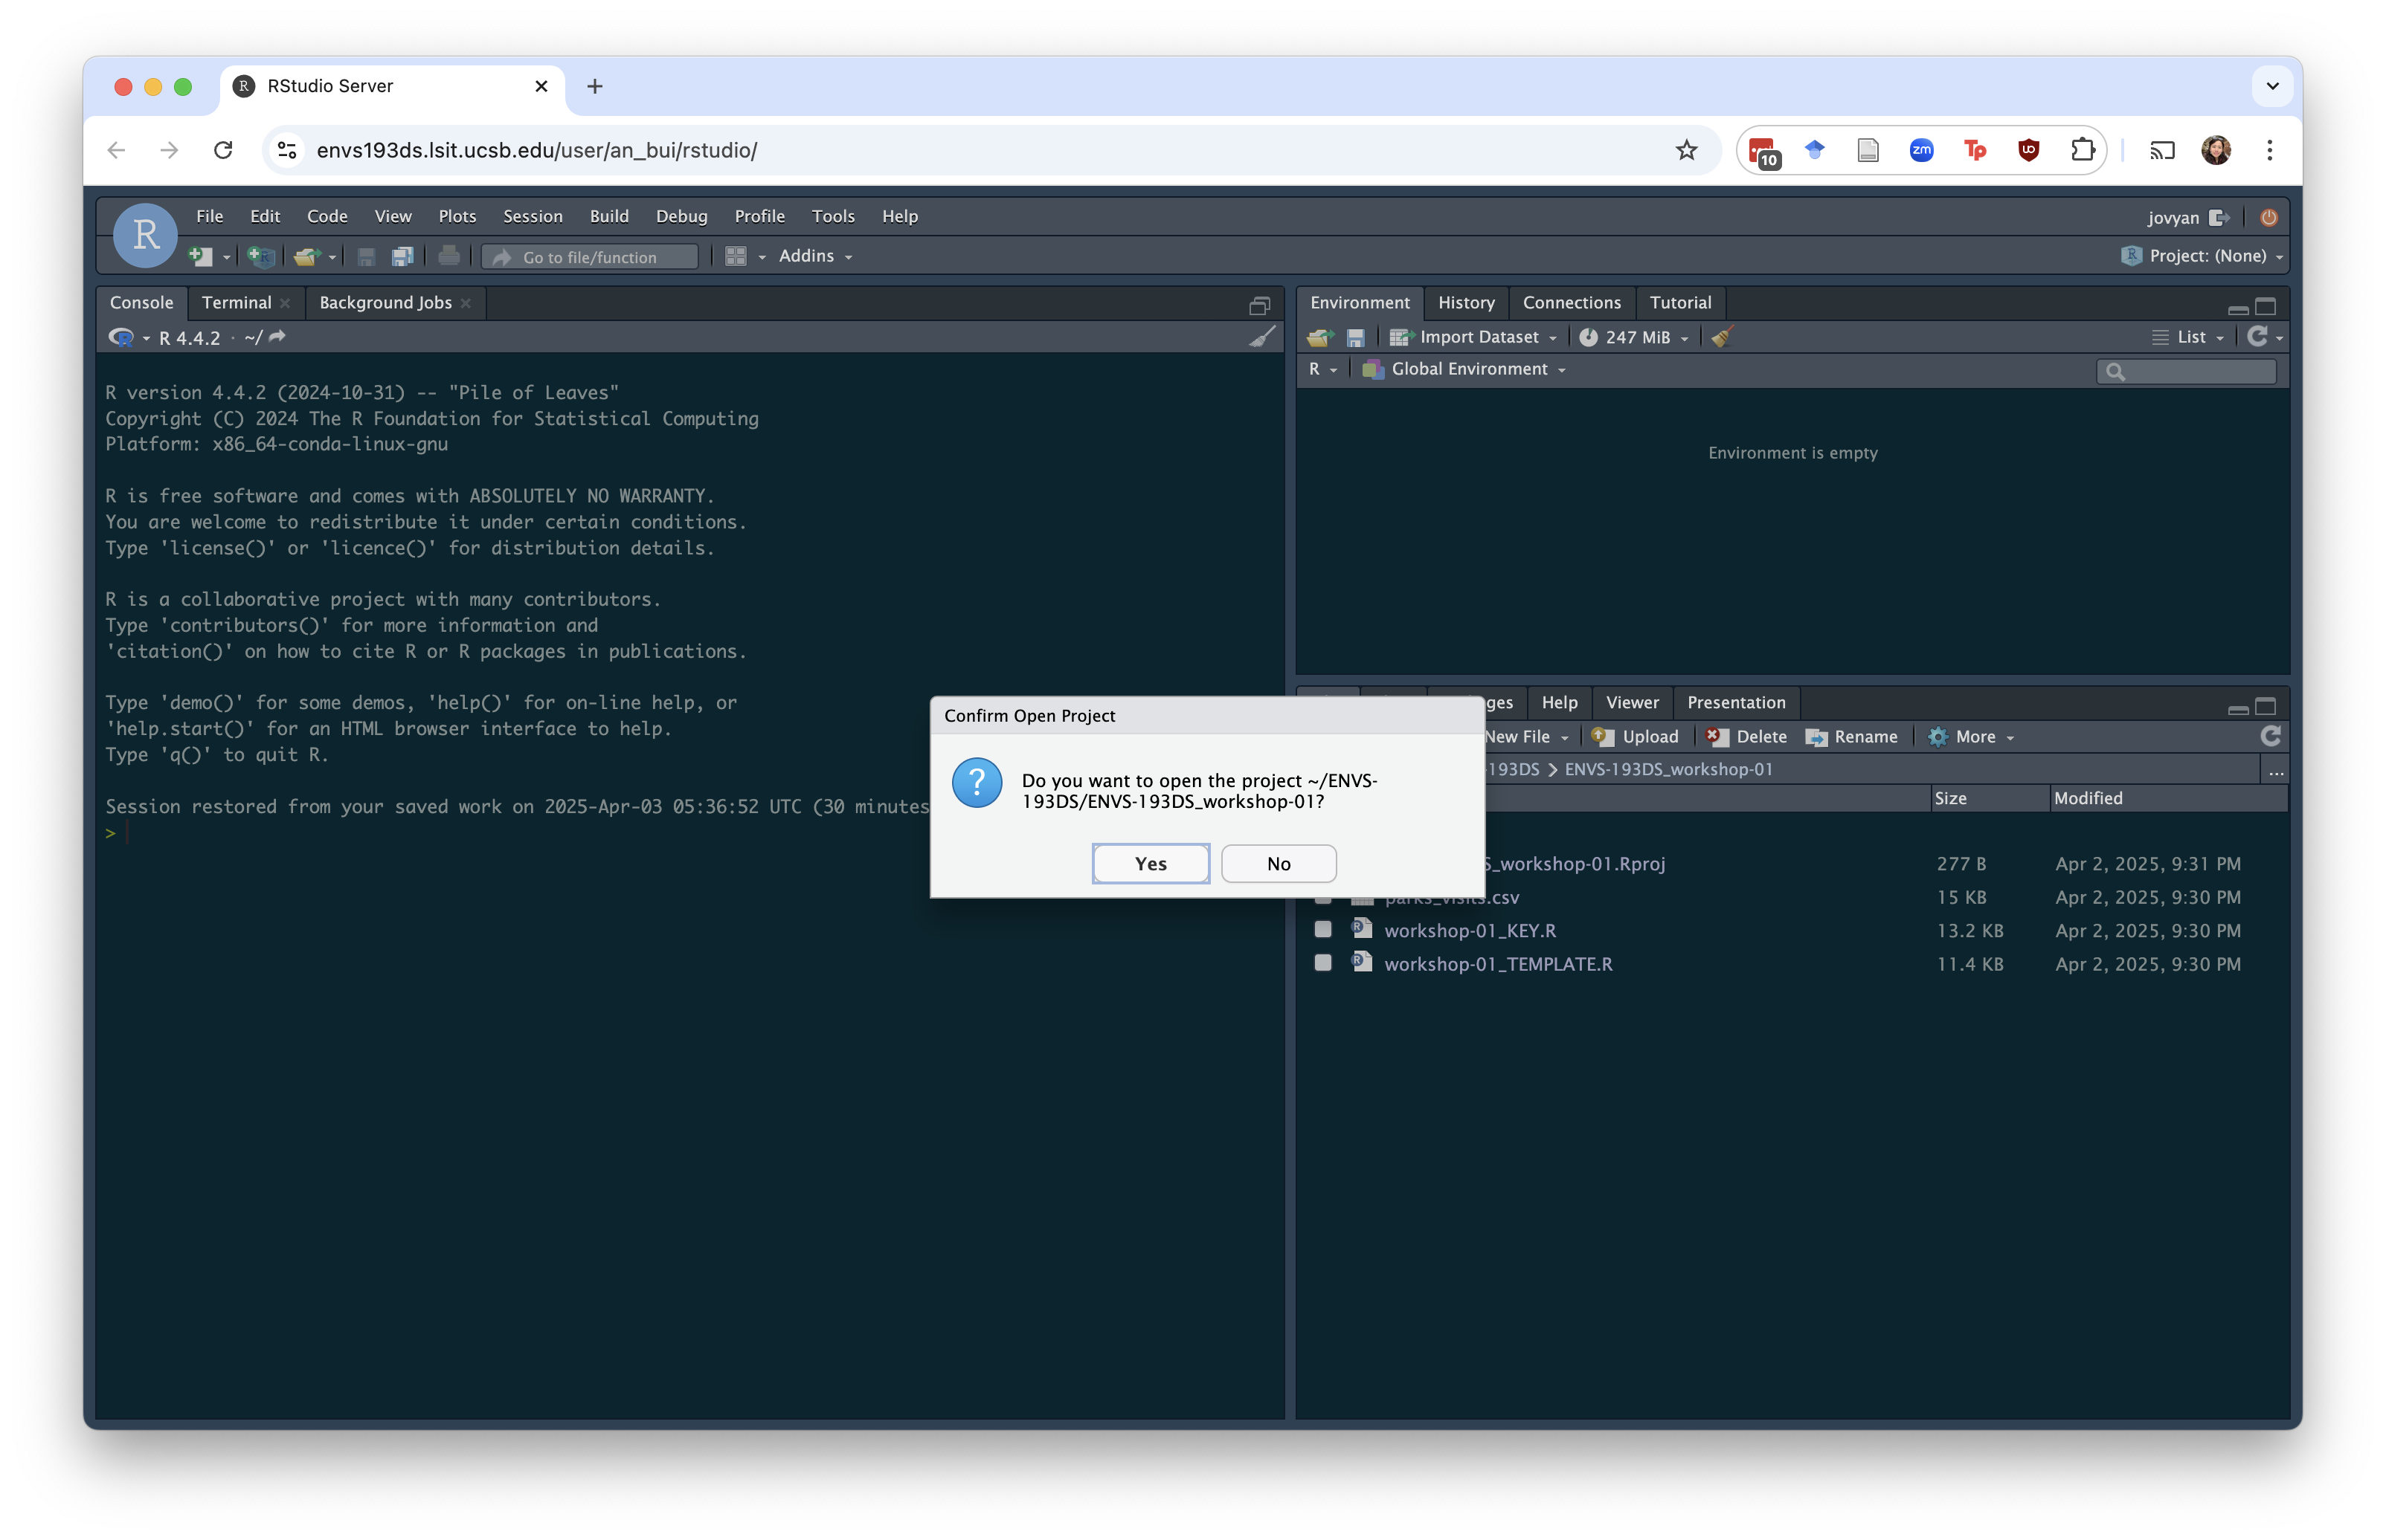Check the box for workshop-01_TEMPLATE.R
Image resolution: width=2386 pixels, height=1540 pixels.
(x=1322, y=963)
